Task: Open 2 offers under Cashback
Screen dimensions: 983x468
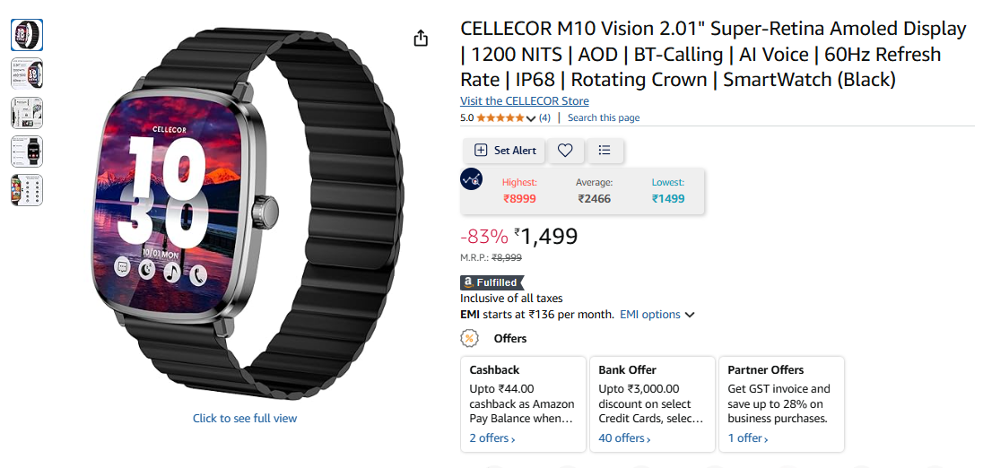Action: pos(492,438)
